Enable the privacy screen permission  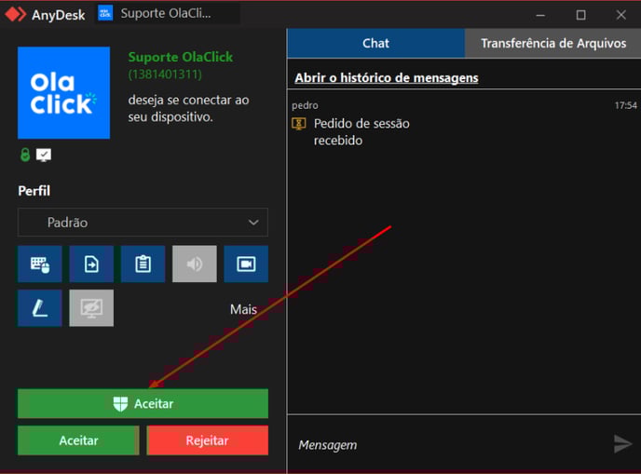click(91, 308)
